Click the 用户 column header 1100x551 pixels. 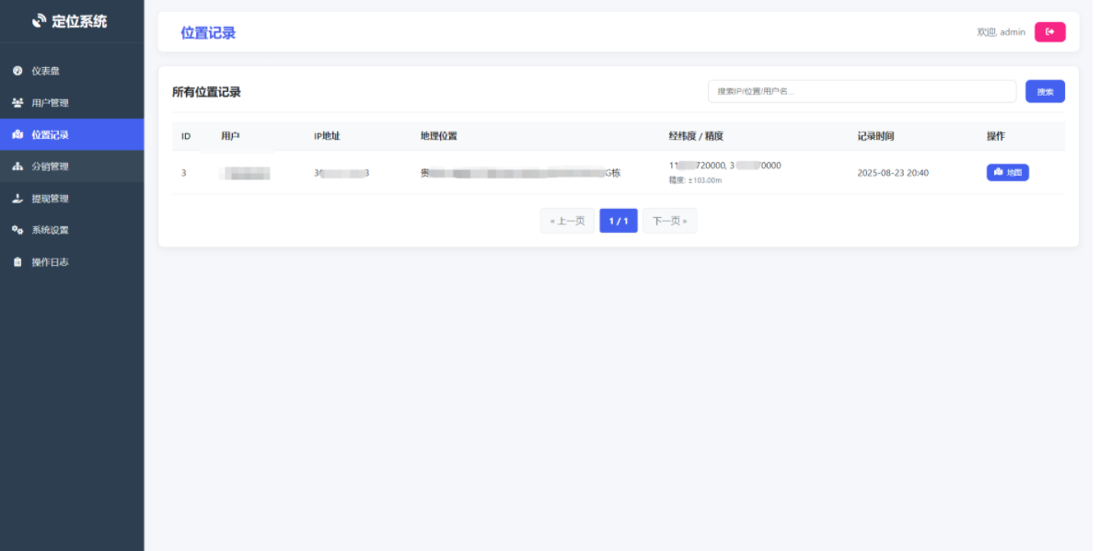230,136
